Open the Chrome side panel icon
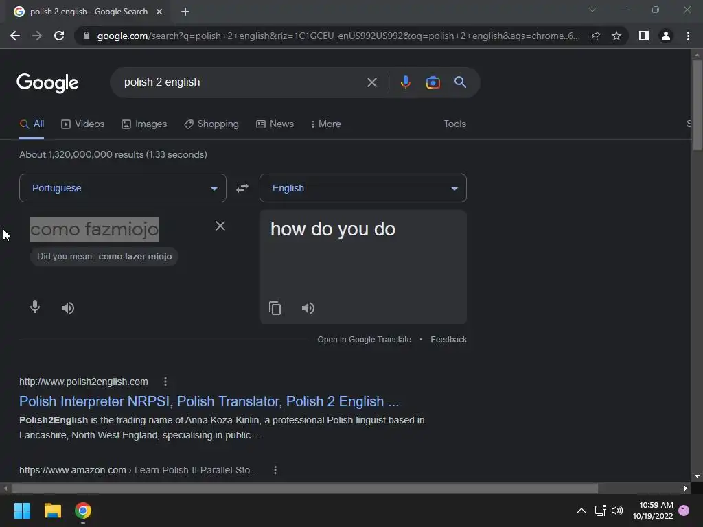The height and width of the screenshot is (527, 703). pyautogui.click(x=644, y=36)
